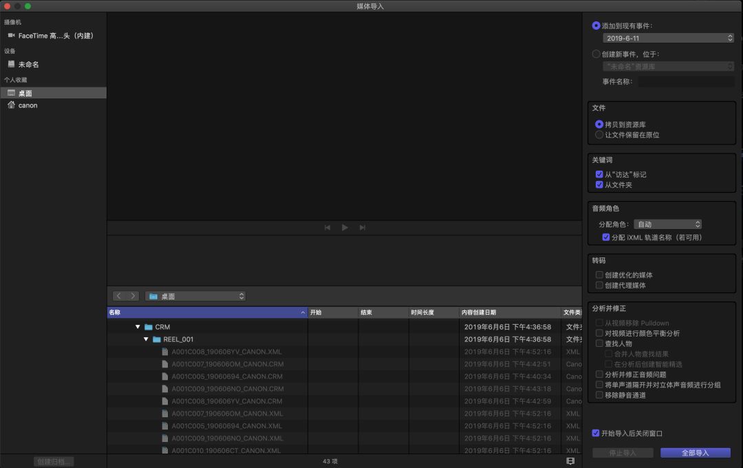The image size is (743, 468).
Task: Select the 未命名 device
Action: [x=28, y=65]
